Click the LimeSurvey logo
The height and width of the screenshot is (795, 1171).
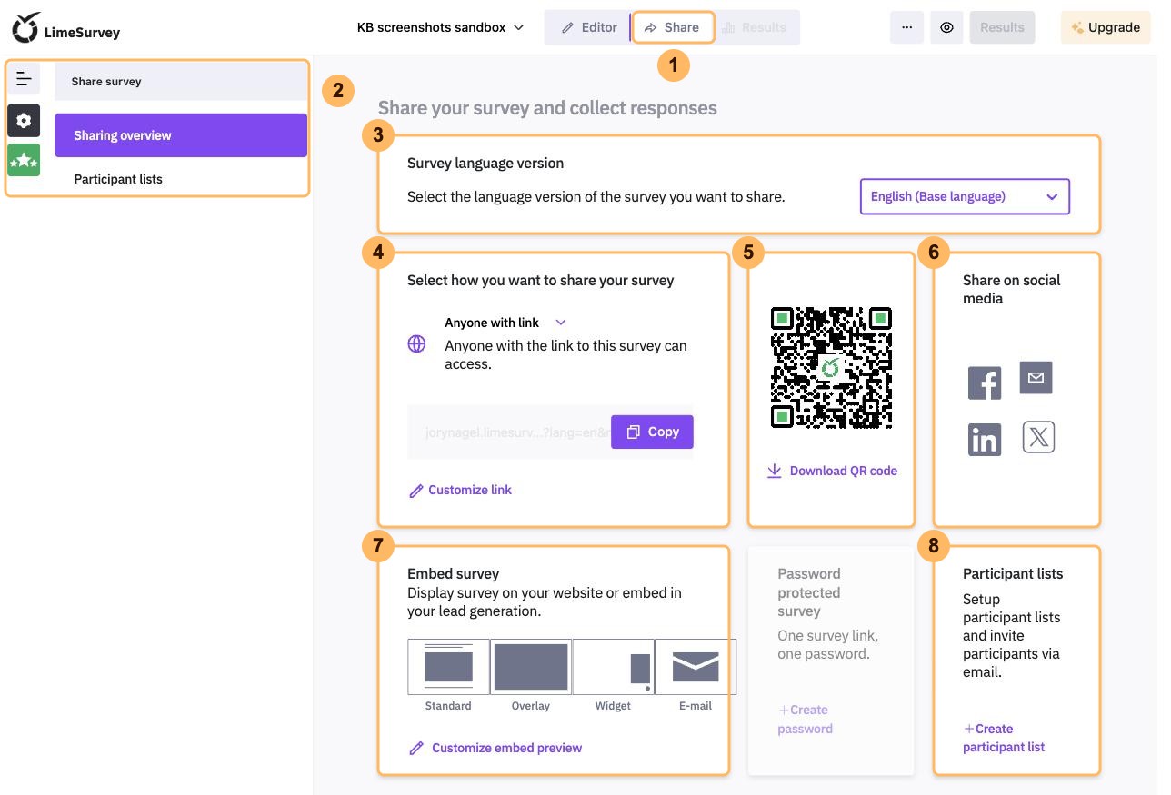[x=65, y=28]
